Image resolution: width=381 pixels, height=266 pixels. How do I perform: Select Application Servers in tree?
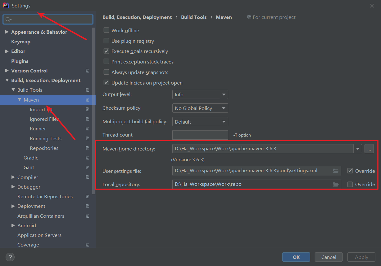pyautogui.click(x=39, y=235)
